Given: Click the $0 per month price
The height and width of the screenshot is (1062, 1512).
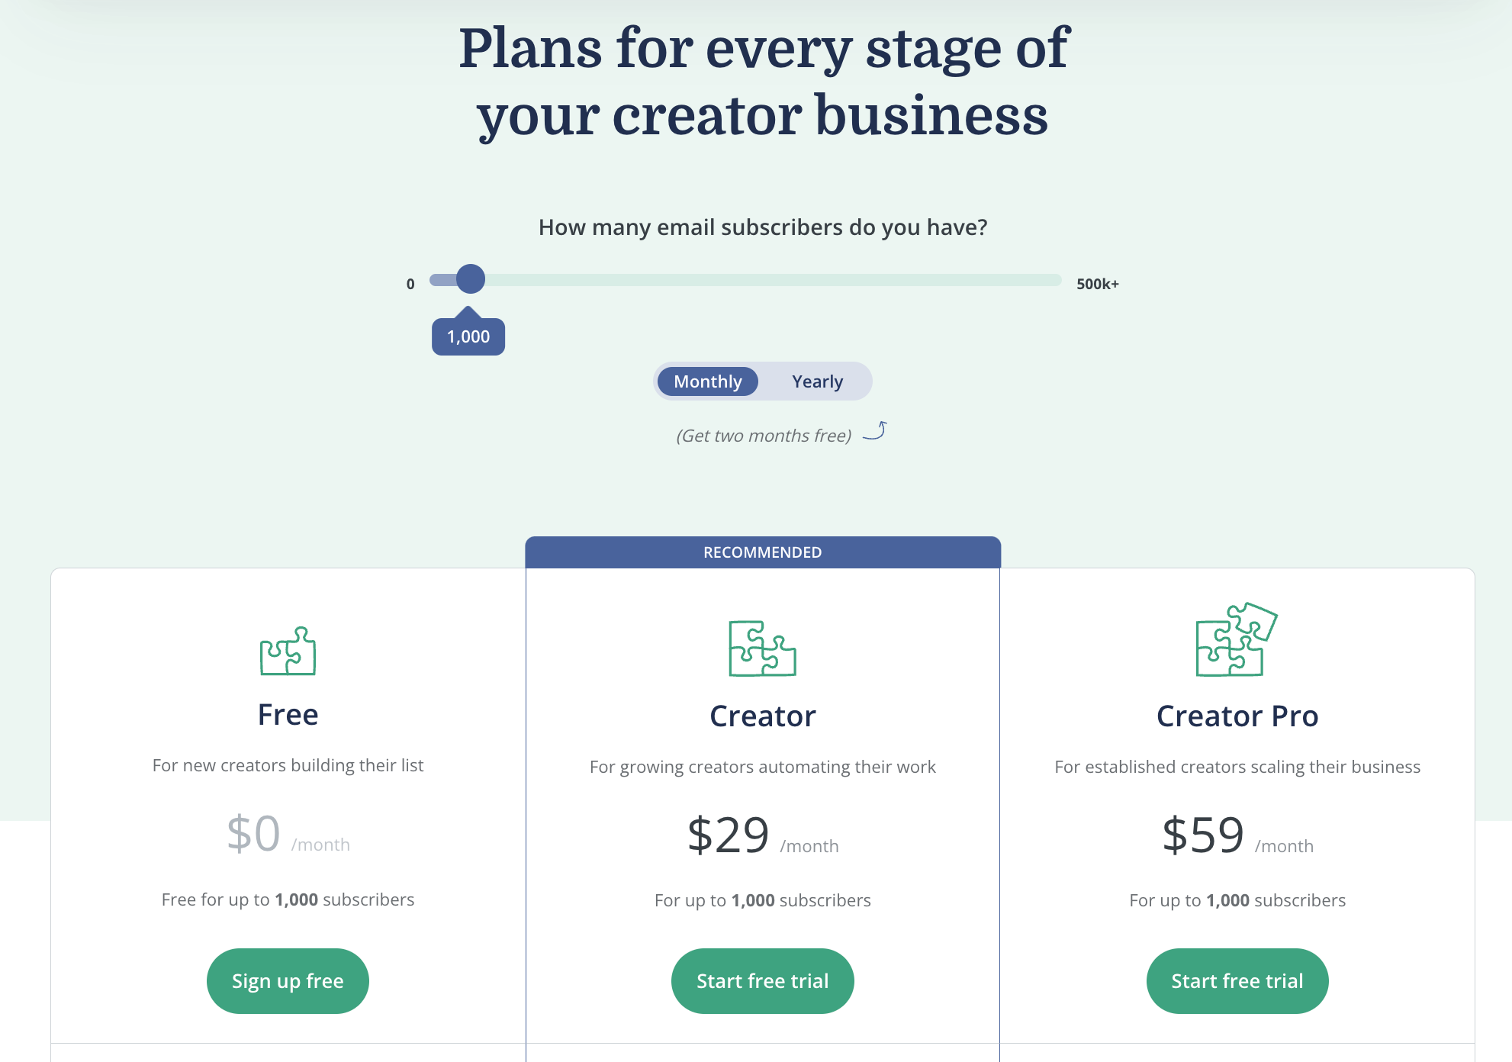Looking at the screenshot, I should coord(288,834).
